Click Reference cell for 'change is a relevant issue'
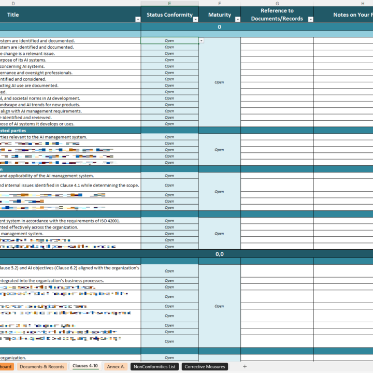This screenshot has width=373, height=373. tap(277, 53)
